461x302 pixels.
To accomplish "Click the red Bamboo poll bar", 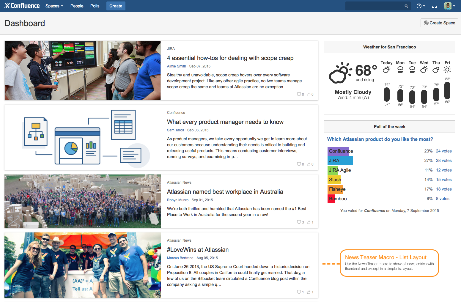I will [331, 199].
